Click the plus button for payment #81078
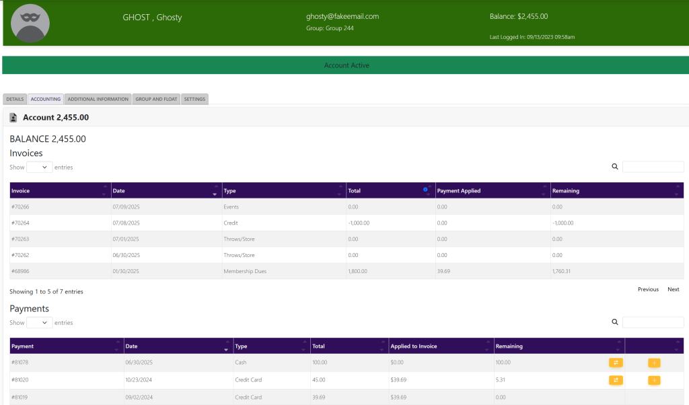The image size is (689, 405). 654,363
